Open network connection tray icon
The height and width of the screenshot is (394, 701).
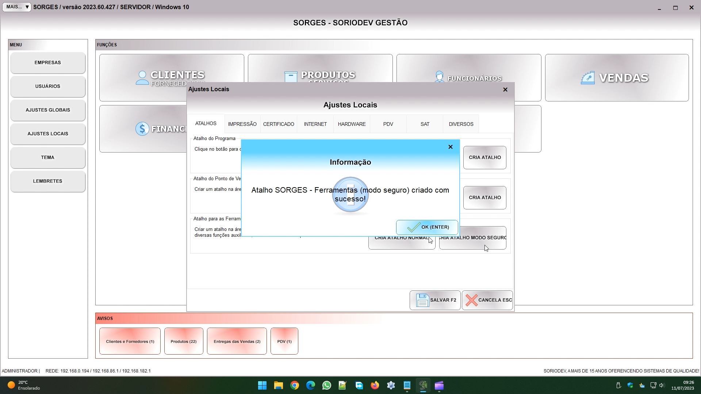pyautogui.click(x=653, y=386)
